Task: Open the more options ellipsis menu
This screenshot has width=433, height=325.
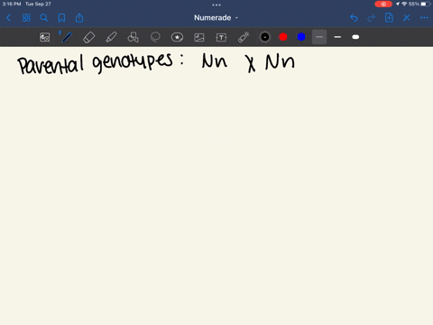Action: (424, 18)
